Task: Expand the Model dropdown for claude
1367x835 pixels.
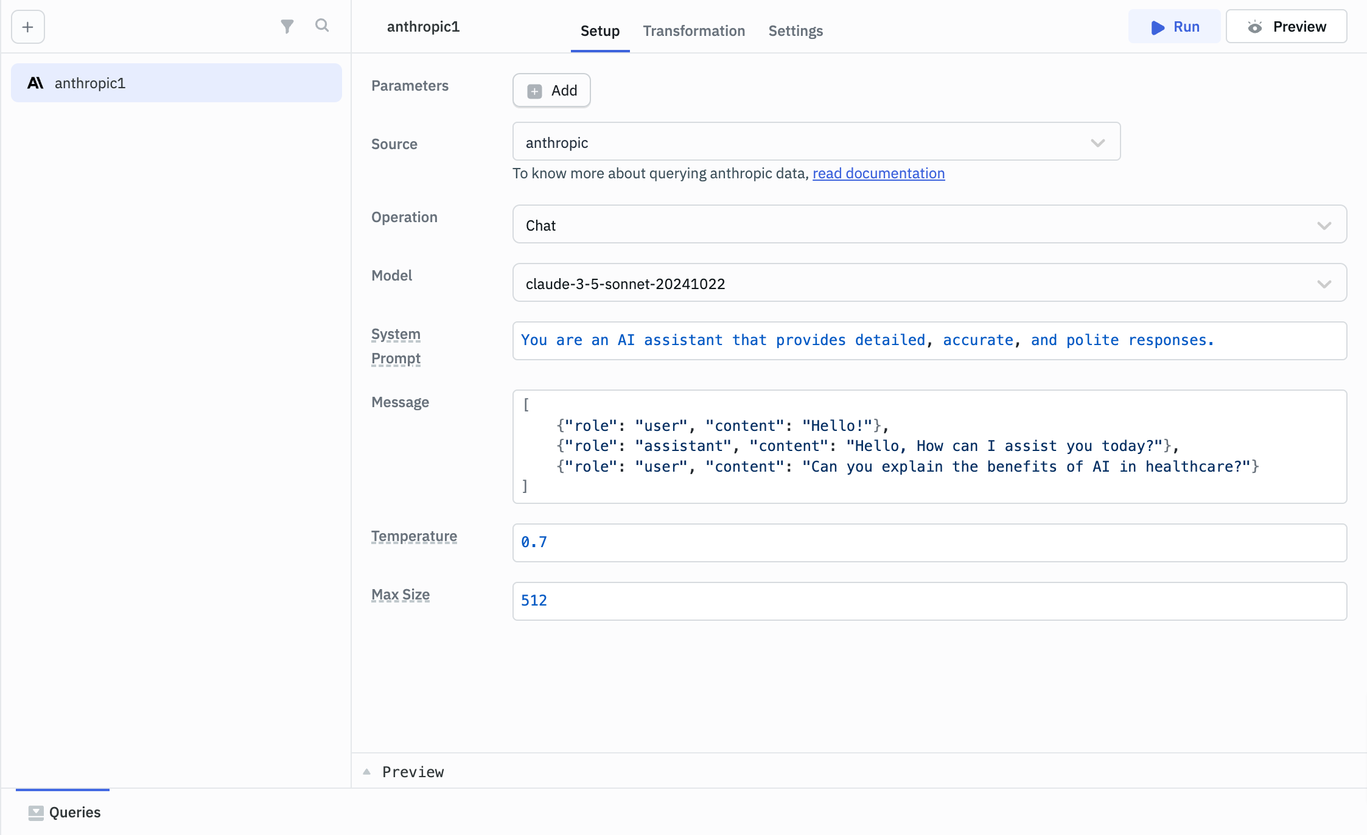Action: (1326, 284)
